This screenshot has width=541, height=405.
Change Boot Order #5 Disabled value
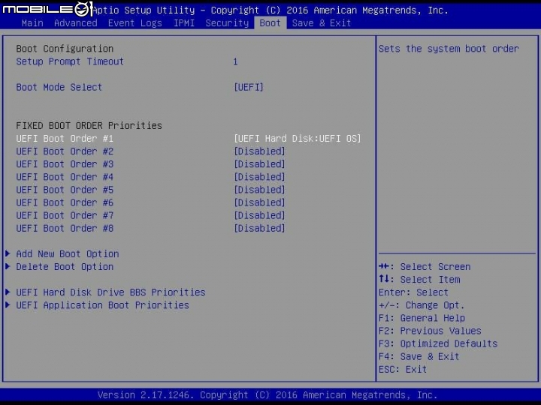click(259, 190)
